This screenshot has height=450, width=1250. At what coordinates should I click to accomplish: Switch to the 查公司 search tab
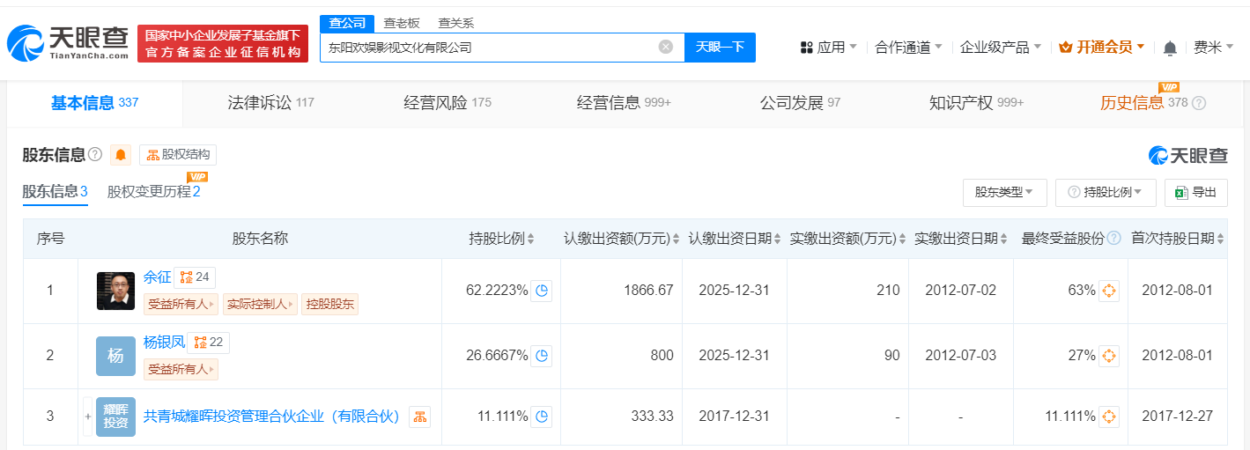346,23
